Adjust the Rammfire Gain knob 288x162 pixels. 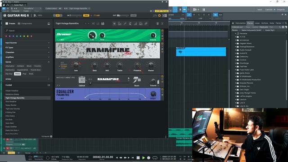(76, 65)
